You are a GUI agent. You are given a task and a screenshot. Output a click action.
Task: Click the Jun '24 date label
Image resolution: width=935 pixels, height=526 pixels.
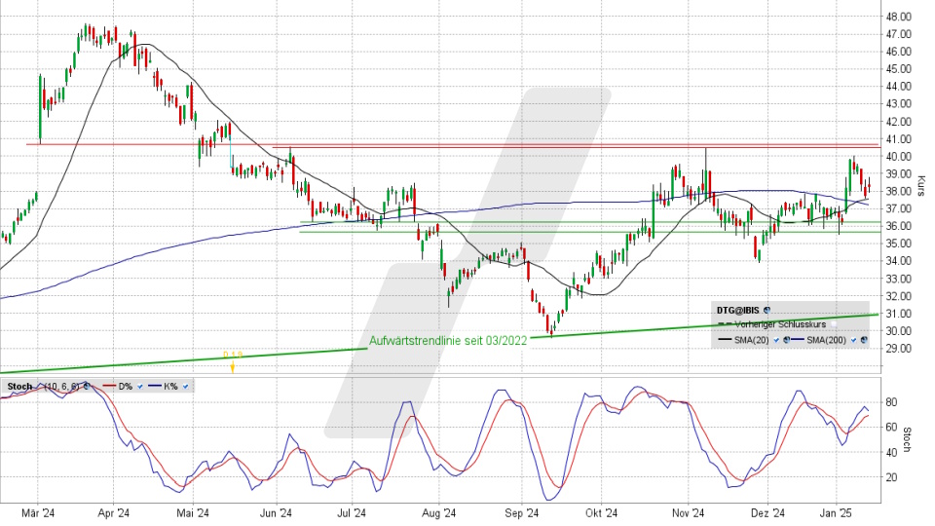point(276,513)
